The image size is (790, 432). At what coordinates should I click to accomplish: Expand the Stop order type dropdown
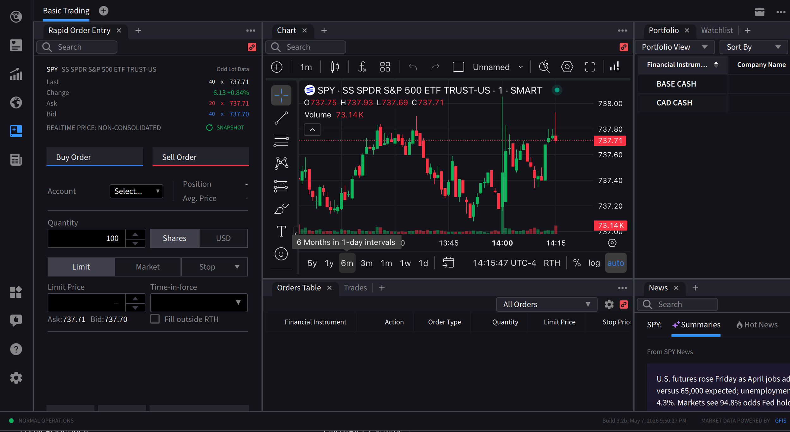pos(237,267)
